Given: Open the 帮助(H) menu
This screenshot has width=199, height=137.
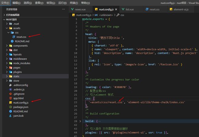Looking at the screenshot, I should (x=85, y=3).
